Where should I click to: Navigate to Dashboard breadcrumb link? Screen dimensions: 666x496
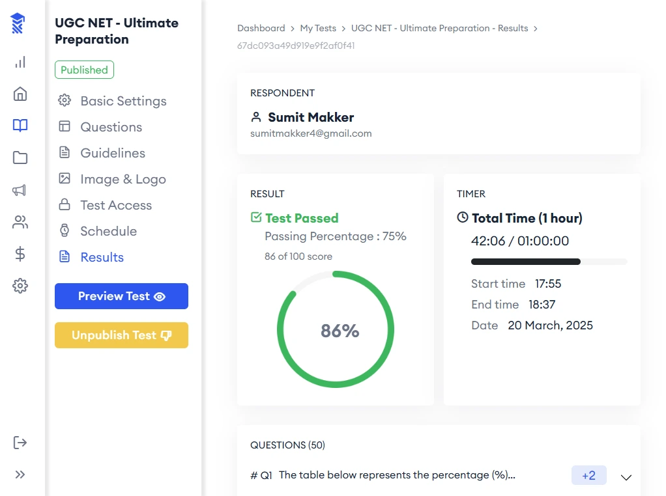pos(261,28)
